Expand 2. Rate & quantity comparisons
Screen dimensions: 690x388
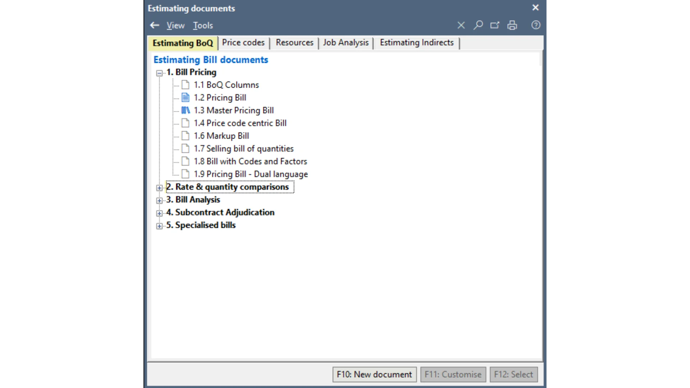(159, 188)
